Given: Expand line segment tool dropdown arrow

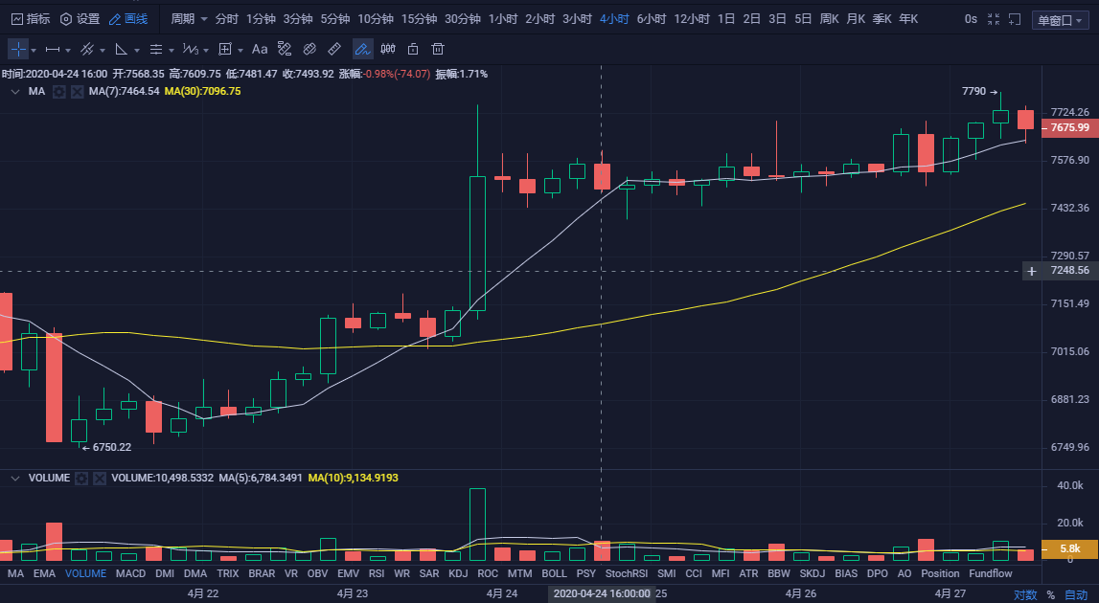Looking at the screenshot, I should coord(68,51).
